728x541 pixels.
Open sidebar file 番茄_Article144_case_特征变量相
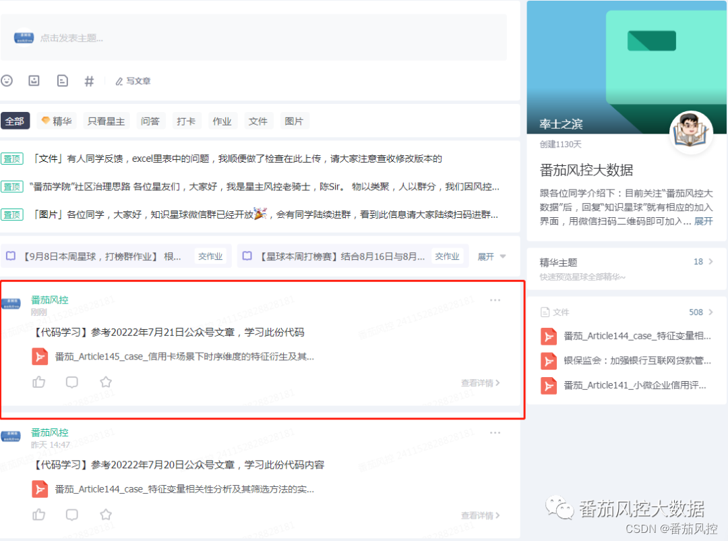coord(637,336)
